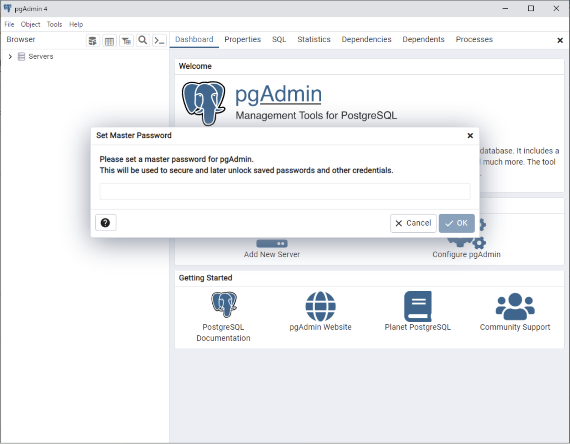The image size is (570, 444).
Task: Click the Filtered Rows toolbar icon
Action: [126, 41]
